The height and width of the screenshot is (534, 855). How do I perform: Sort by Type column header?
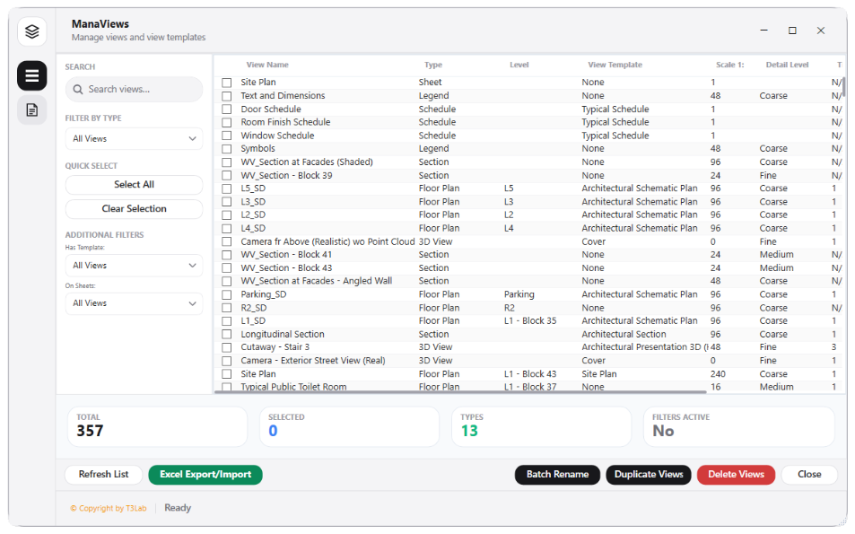tap(433, 65)
